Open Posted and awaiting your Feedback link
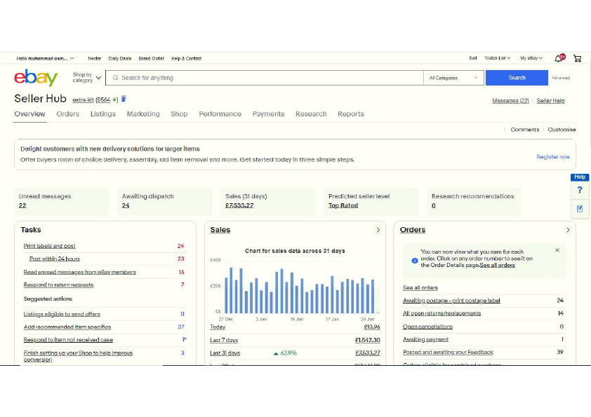Viewport: 591px width, 417px height. pos(448,353)
